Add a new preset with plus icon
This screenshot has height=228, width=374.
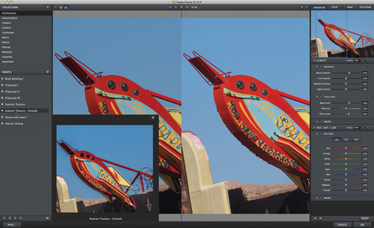click(x=4, y=218)
